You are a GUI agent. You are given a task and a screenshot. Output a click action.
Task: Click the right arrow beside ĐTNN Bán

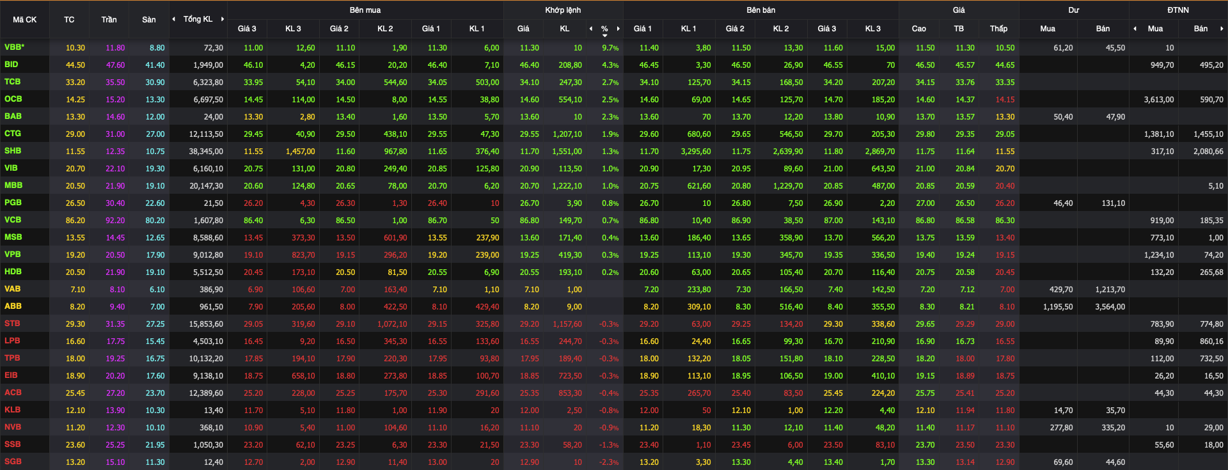pyautogui.click(x=1222, y=29)
